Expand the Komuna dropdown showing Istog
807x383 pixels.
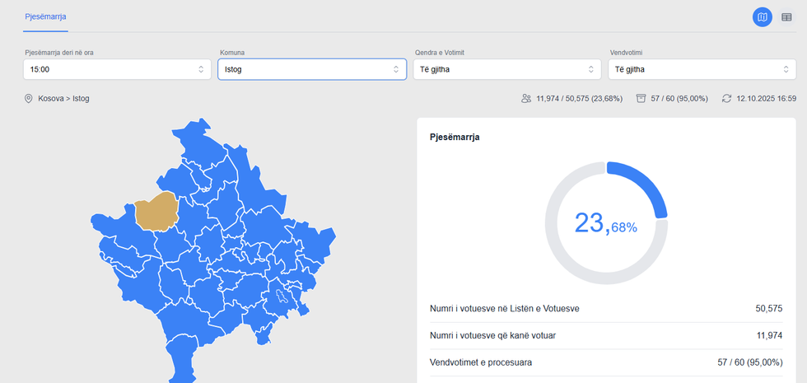coord(311,70)
